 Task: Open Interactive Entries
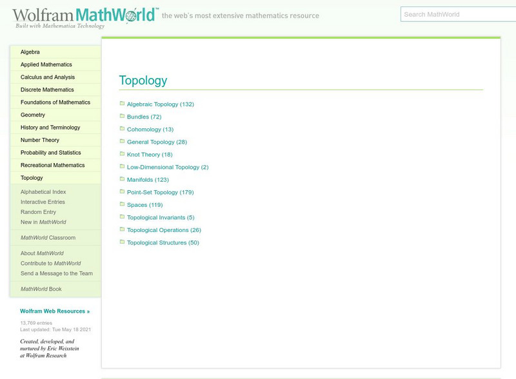click(x=43, y=202)
